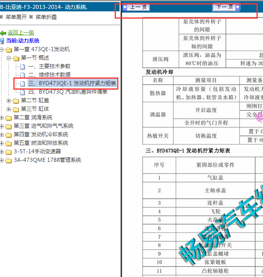Click the 菜单折叠 list icon
Image resolution: width=263 pixels, height=277 pixels.
[31, 17]
